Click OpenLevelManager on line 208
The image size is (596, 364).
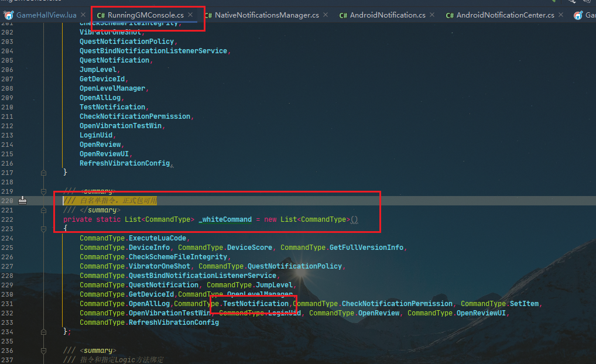112,88
